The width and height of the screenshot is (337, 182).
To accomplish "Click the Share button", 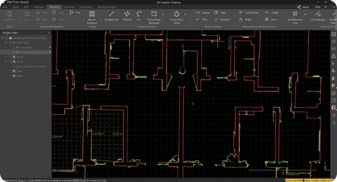I will coord(303,7).
